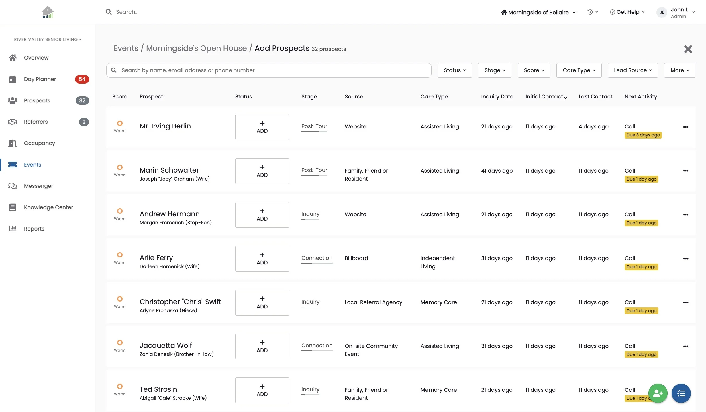The image size is (706, 412).
Task: Expand the Care Type filter dropdown
Action: [578, 70]
